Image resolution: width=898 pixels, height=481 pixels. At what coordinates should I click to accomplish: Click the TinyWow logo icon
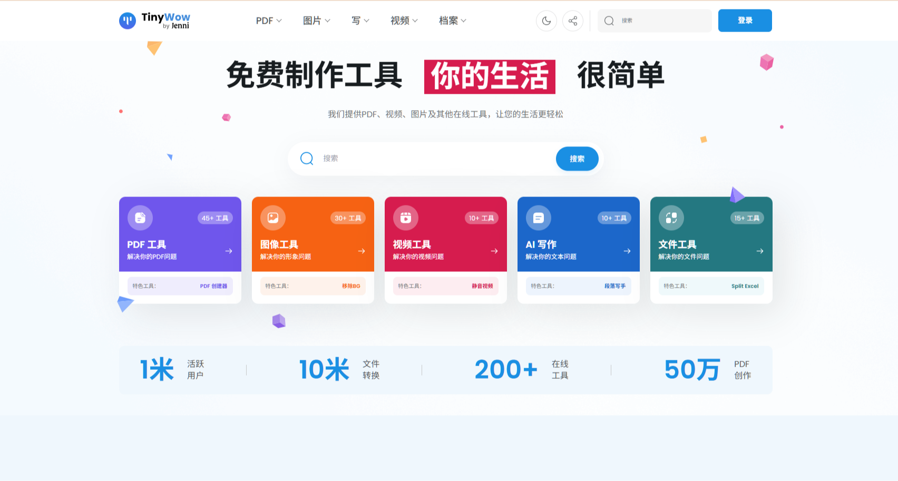click(127, 21)
